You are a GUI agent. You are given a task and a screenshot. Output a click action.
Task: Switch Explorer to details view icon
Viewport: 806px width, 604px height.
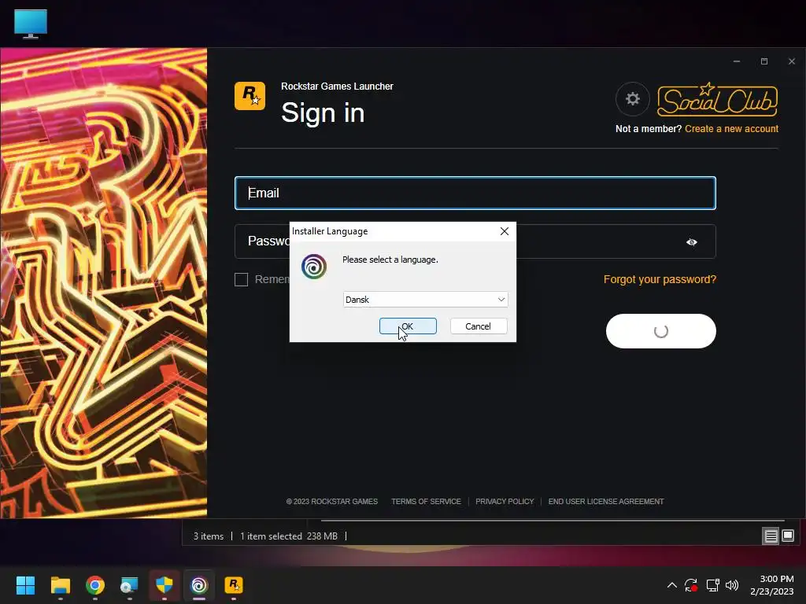[771, 536]
